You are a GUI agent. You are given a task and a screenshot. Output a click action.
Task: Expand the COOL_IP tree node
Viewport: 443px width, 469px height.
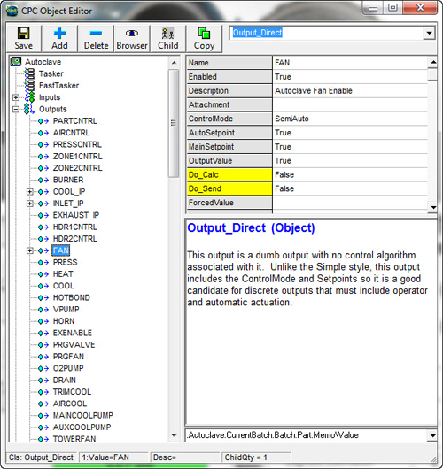tap(29, 192)
